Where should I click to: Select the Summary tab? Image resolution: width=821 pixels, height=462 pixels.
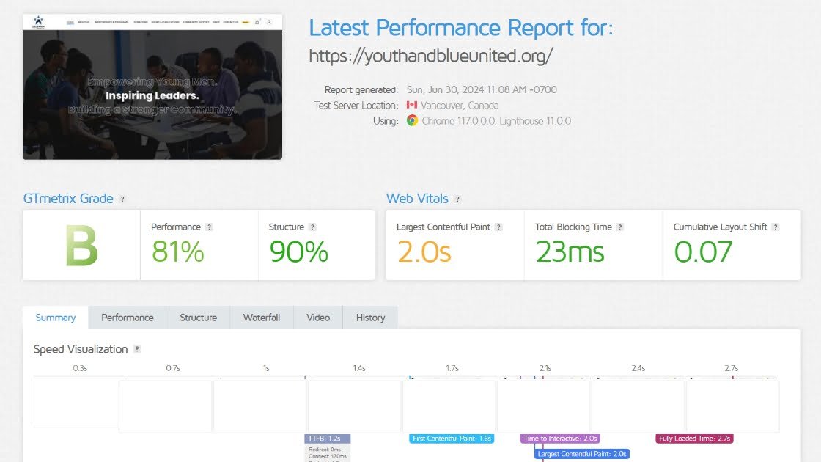click(56, 318)
